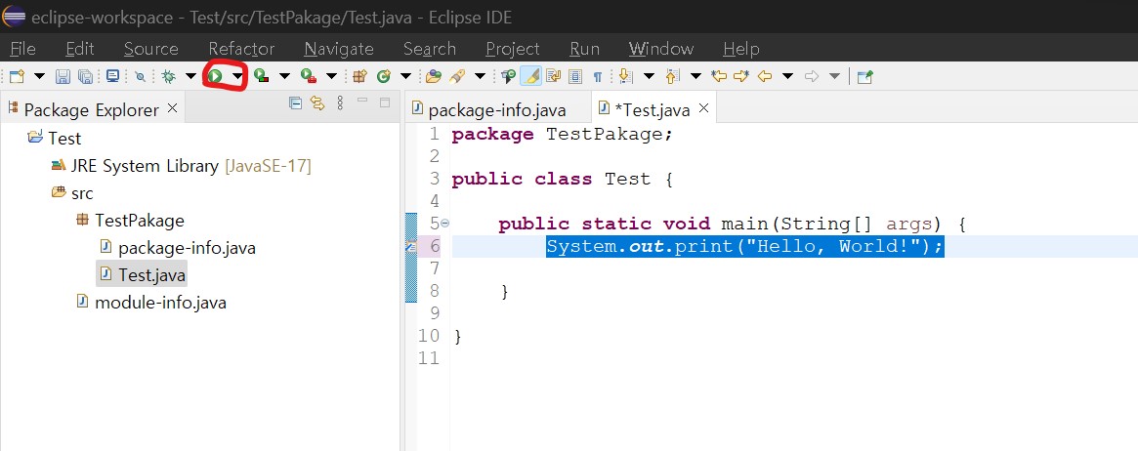
Task: Open New Java Class dropdown arrow
Action: pyautogui.click(x=405, y=76)
